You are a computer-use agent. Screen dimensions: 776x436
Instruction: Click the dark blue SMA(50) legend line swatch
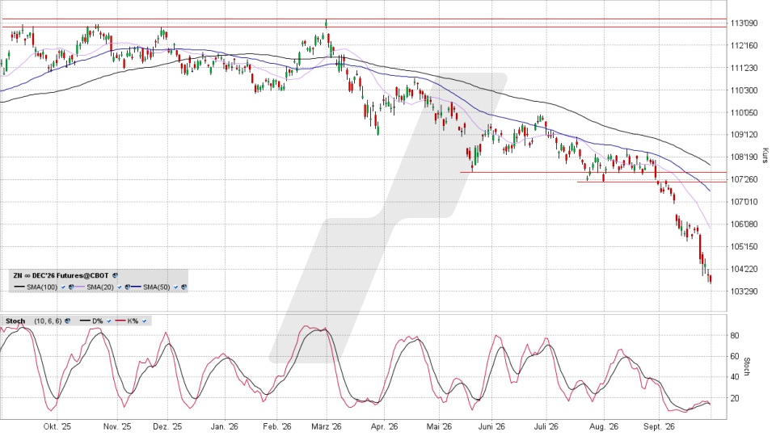pos(136,287)
